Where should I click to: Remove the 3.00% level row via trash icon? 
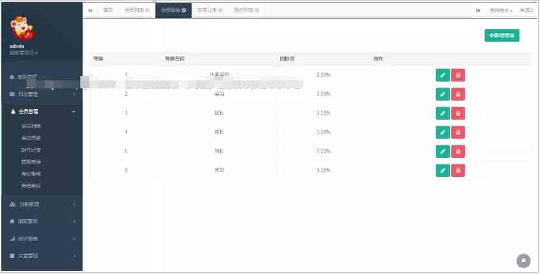click(x=458, y=113)
